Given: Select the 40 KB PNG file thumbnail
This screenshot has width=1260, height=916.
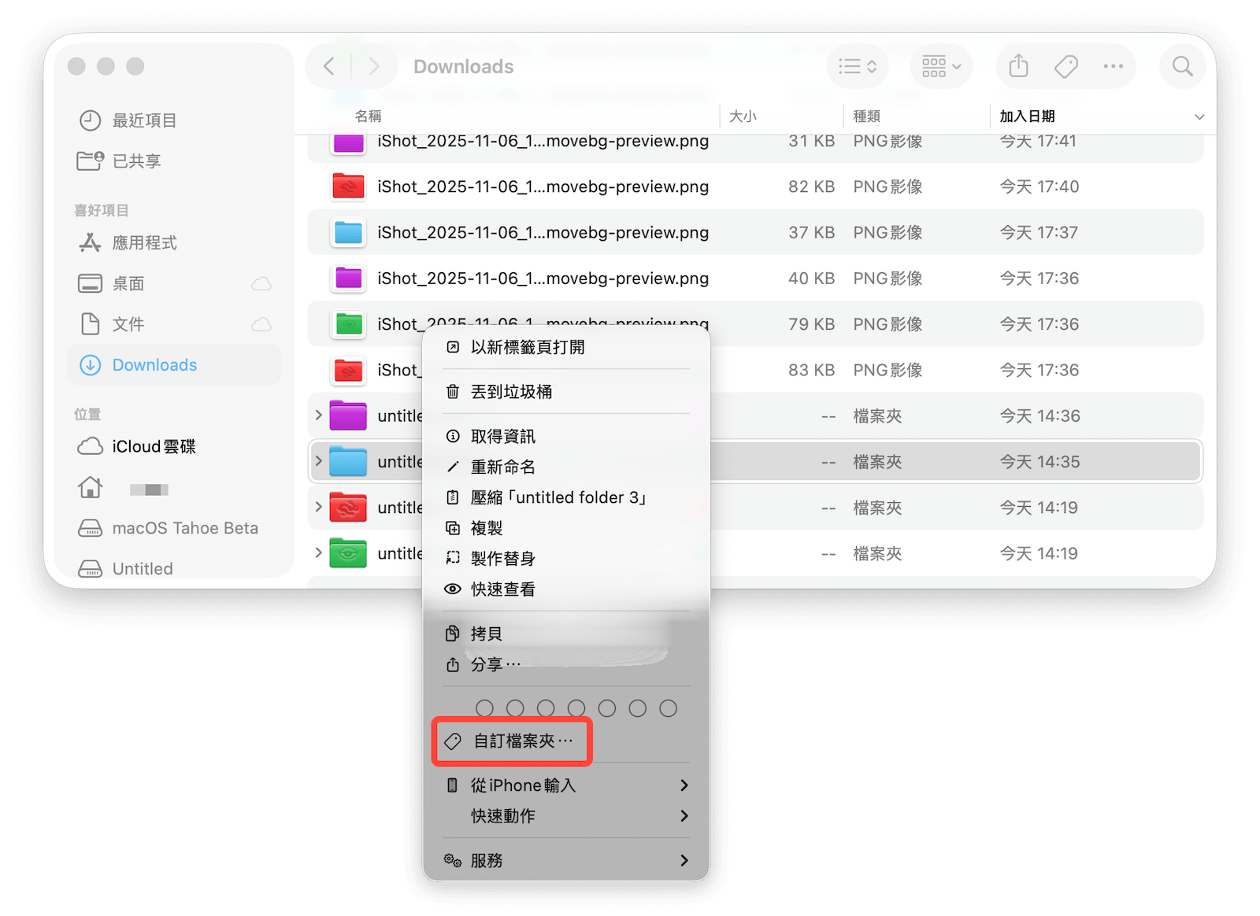Looking at the screenshot, I should pos(348,278).
